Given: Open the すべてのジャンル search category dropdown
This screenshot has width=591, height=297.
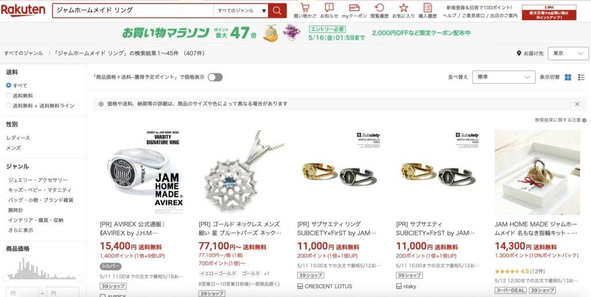Looking at the screenshot, I should coord(241,10).
